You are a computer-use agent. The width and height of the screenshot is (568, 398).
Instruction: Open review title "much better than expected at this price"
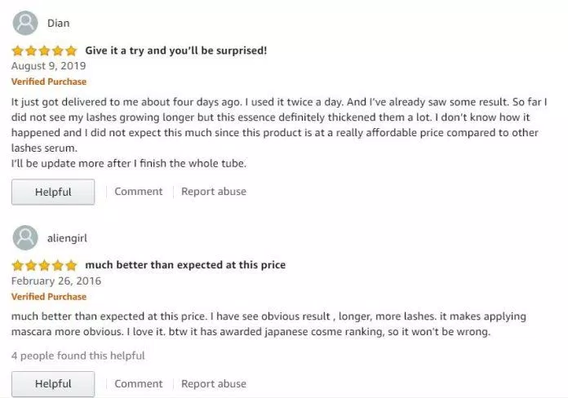coord(185,265)
